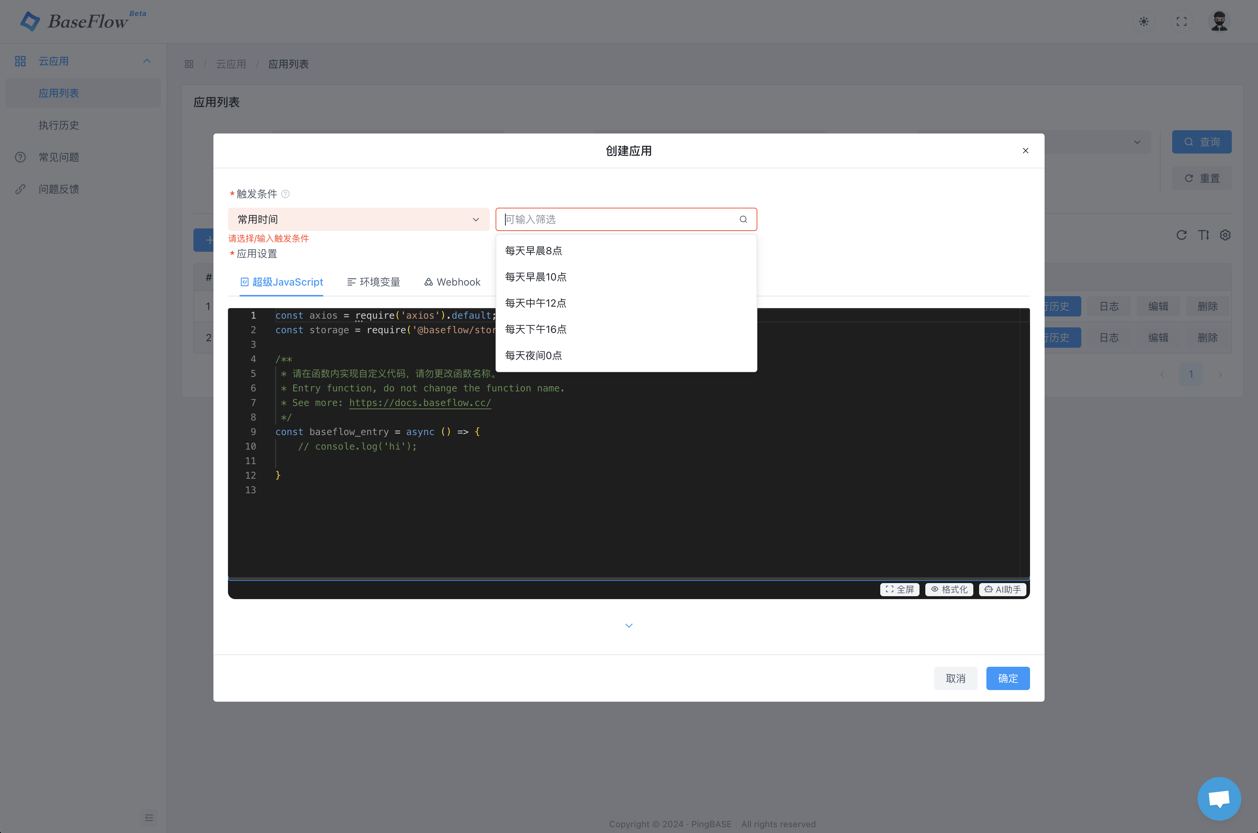This screenshot has width=1258, height=833.
Task: Click 编辑 in table row 2
Action: 1158,338
